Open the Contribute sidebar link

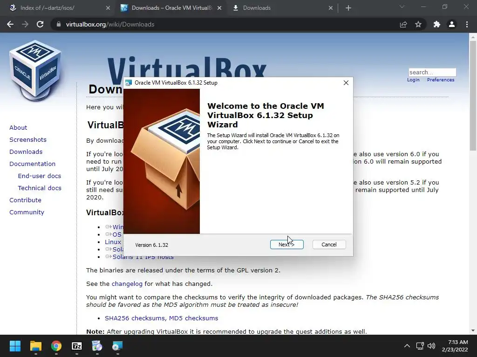click(25, 200)
